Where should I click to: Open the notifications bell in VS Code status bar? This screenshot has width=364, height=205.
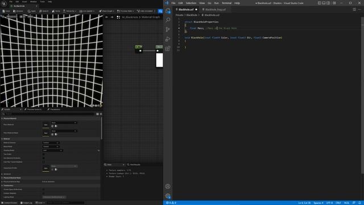[359, 203]
